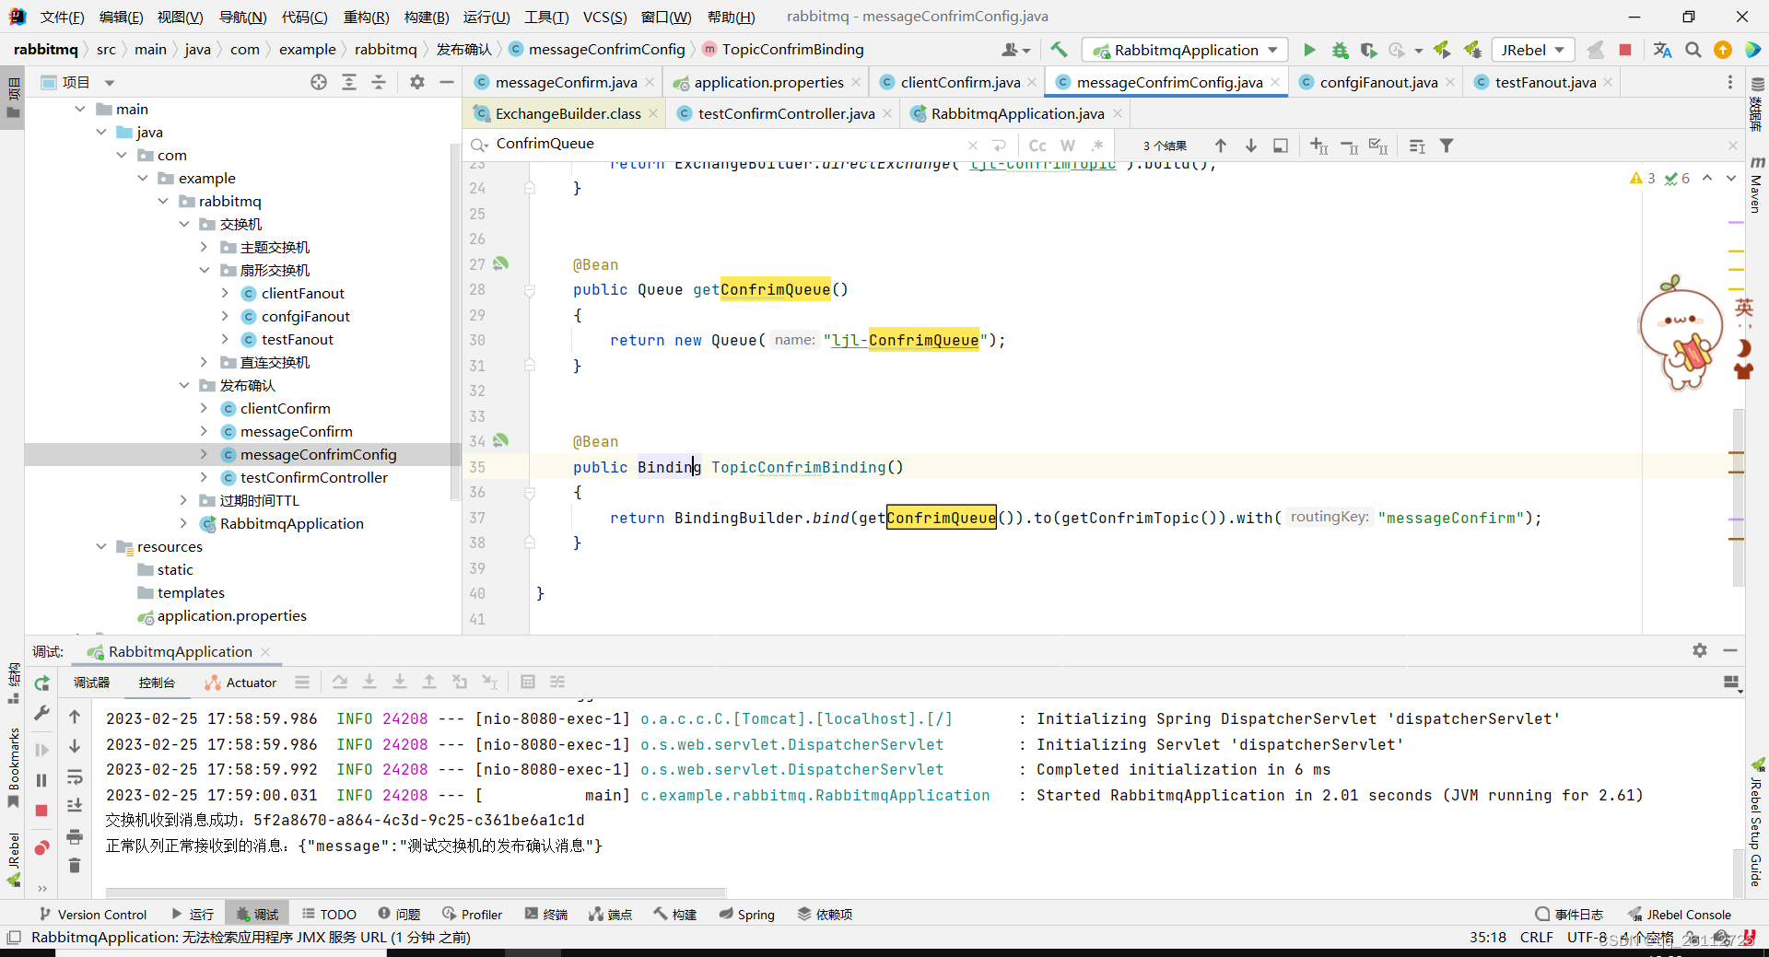Clear console with trash icon
Viewport: 1769px width, 957px height.
[75, 865]
